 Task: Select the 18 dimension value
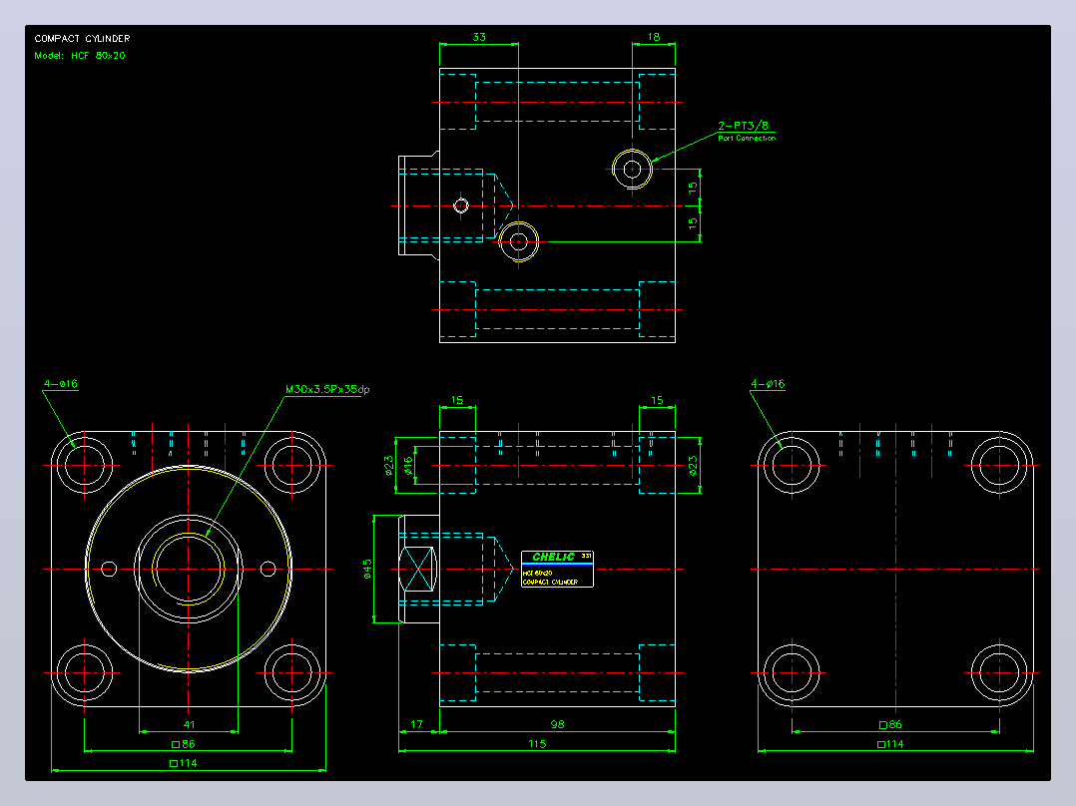tap(653, 37)
